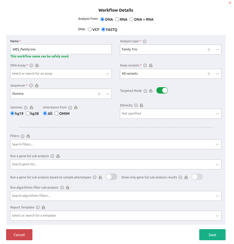Click the lock icon next to Keep variants
Screen dimensions: 234x244
pos(151,66)
